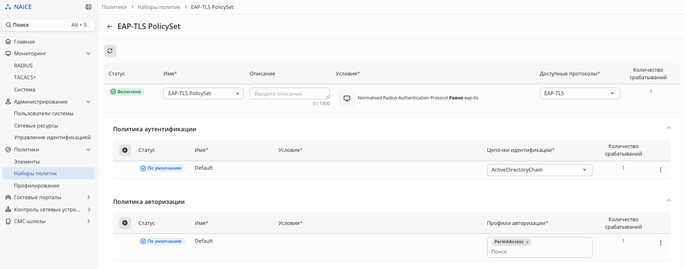This screenshot has width=684, height=269.
Task: Open the ActiveDirectoryChain dropdown
Action: [540, 170]
